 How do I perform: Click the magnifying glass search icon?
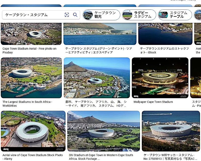(x=75, y=15)
